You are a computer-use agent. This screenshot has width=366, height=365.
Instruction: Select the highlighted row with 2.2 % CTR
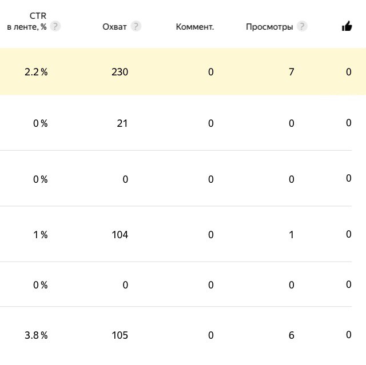point(183,71)
